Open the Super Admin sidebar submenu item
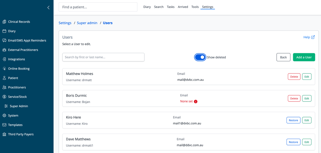The width and height of the screenshot is (321, 153). [19, 106]
